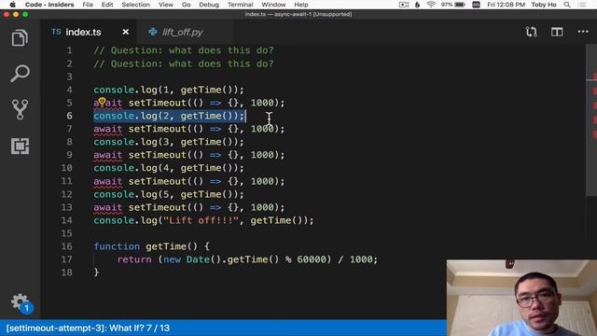Click the await on line 9

108,155
